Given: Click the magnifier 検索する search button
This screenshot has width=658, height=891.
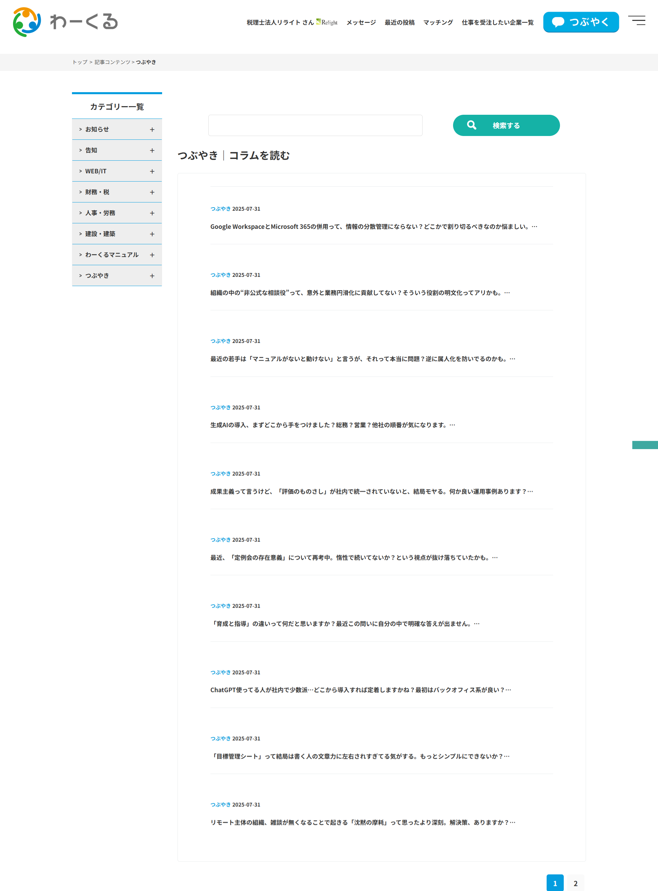Looking at the screenshot, I should pyautogui.click(x=506, y=125).
